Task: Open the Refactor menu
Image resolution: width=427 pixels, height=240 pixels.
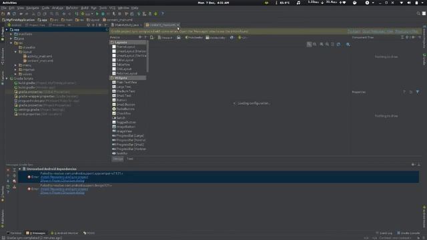Action: 72,8
